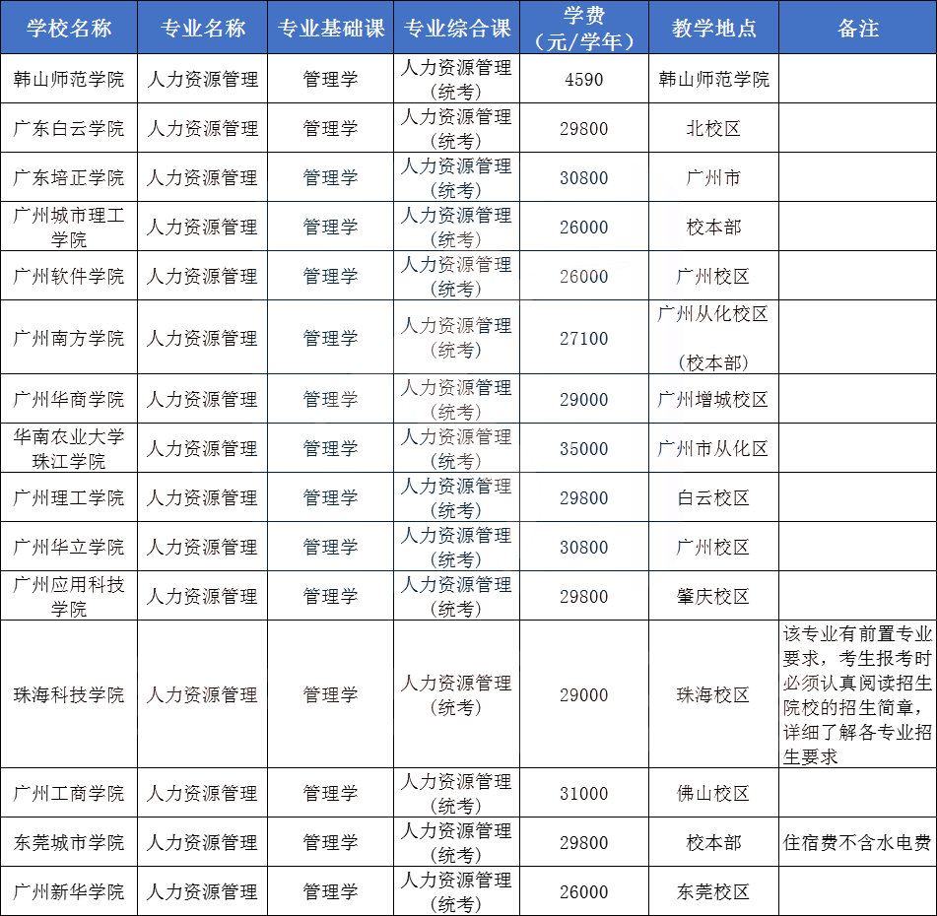Screen dimensions: 937x916
Task: Click the 备注 column header
Action: 857,29
